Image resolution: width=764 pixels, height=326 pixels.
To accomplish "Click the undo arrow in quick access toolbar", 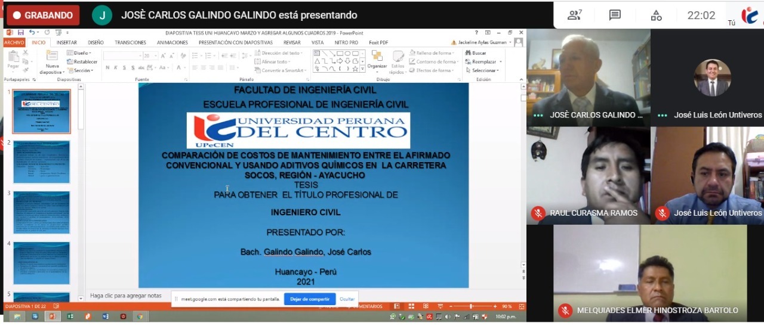I will pyautogui.click(x=32, y=33).
